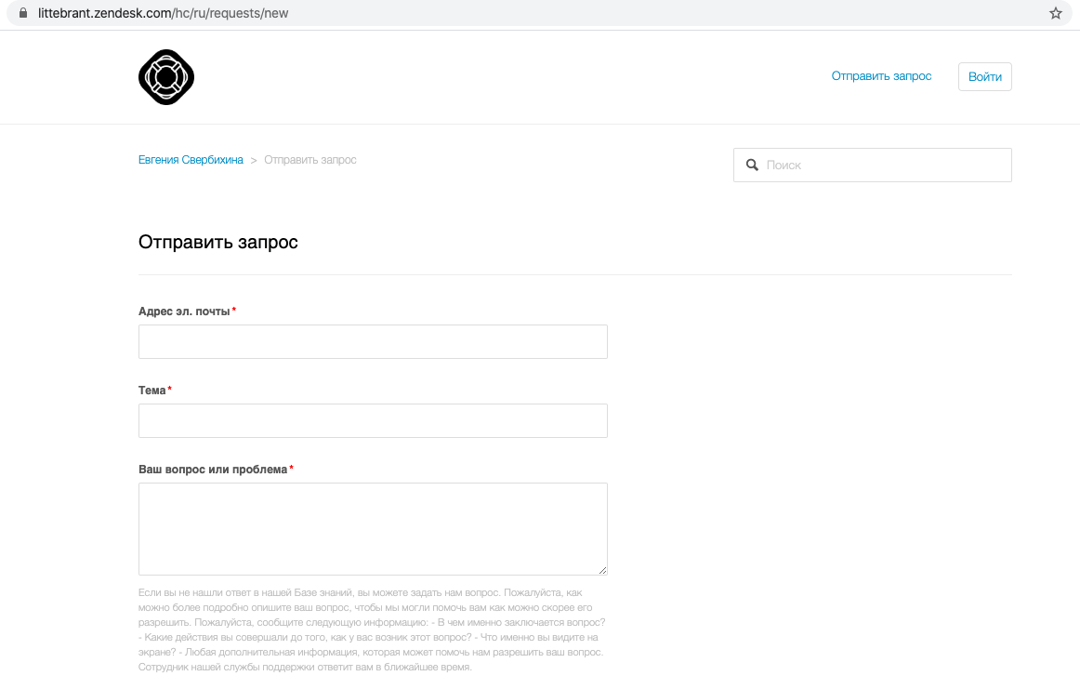Click the breadcrumb separator arrow

pyautogui.click(x=254, y=161)
